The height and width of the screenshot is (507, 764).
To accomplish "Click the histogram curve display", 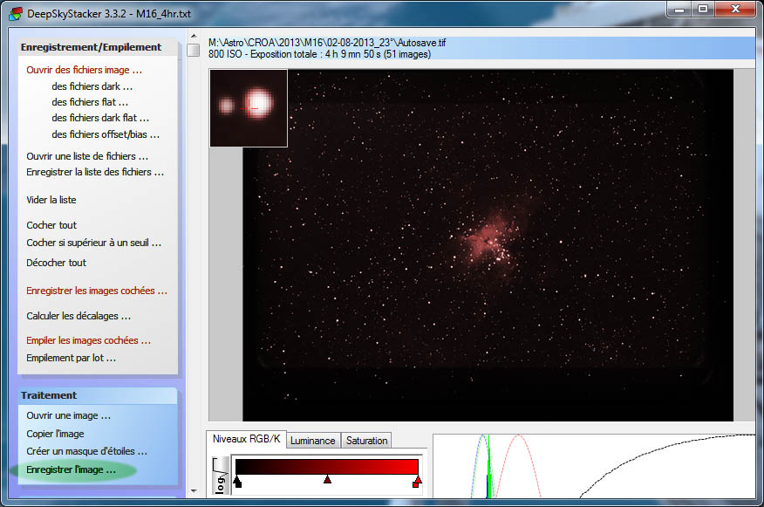I will click(593, 466).
